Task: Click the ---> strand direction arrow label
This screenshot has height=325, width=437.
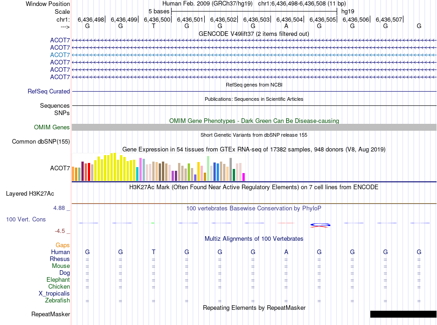Action: 65,27
